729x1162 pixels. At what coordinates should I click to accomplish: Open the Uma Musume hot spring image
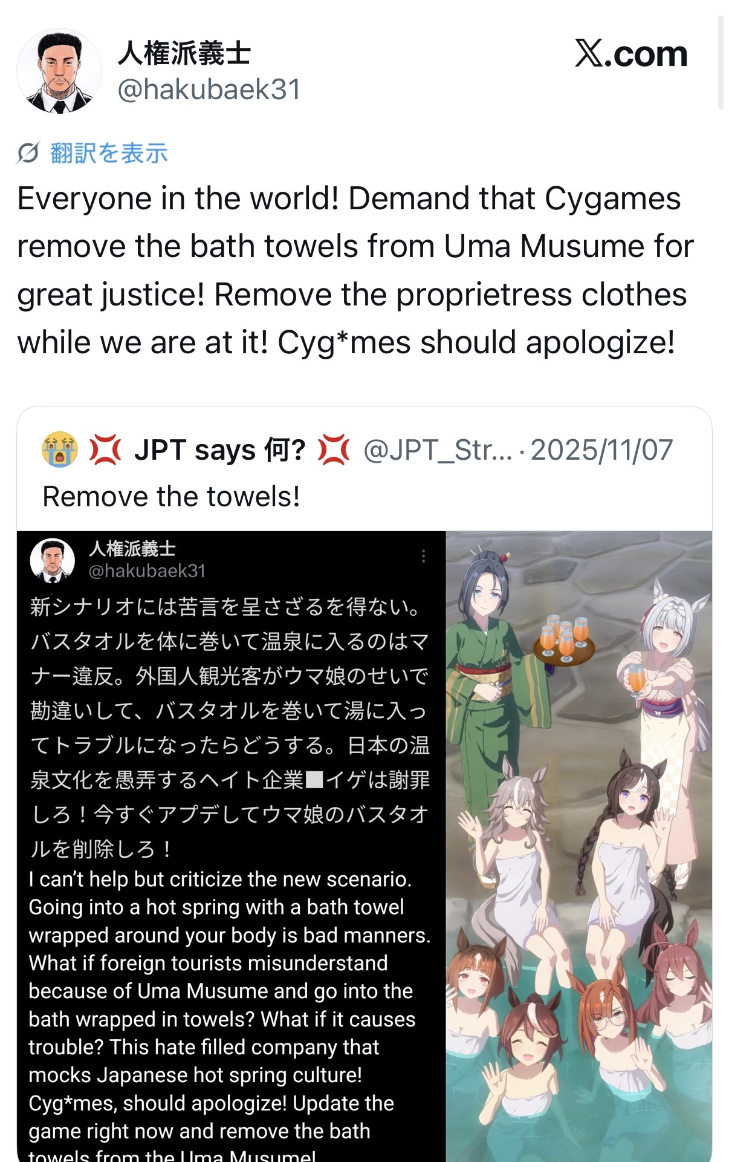(579, 846)
